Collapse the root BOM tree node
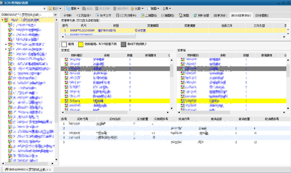 pos(2,20)
